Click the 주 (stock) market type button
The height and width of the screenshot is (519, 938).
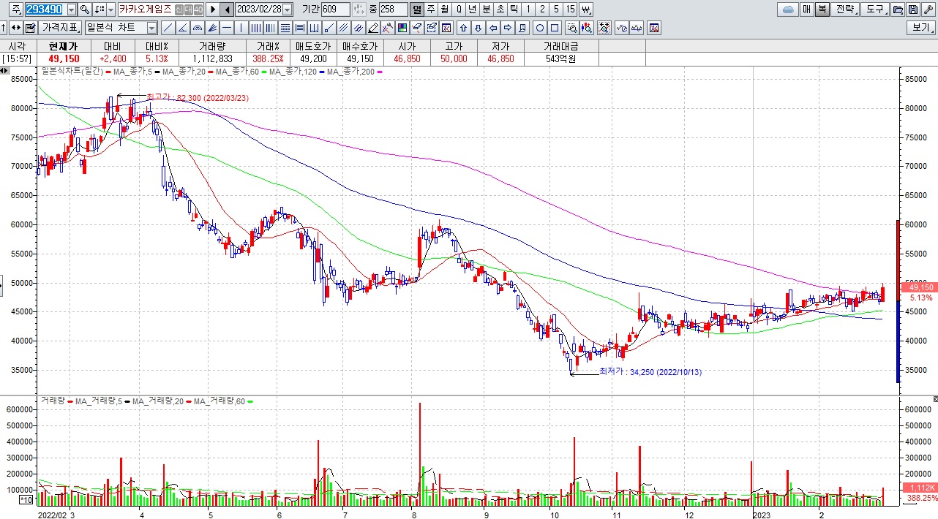(x=16, y=10)
